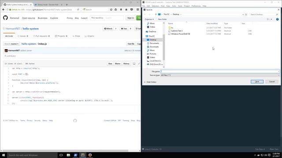Open Windows Start menu
282x158 pixels.
click(x=4, y=155)
